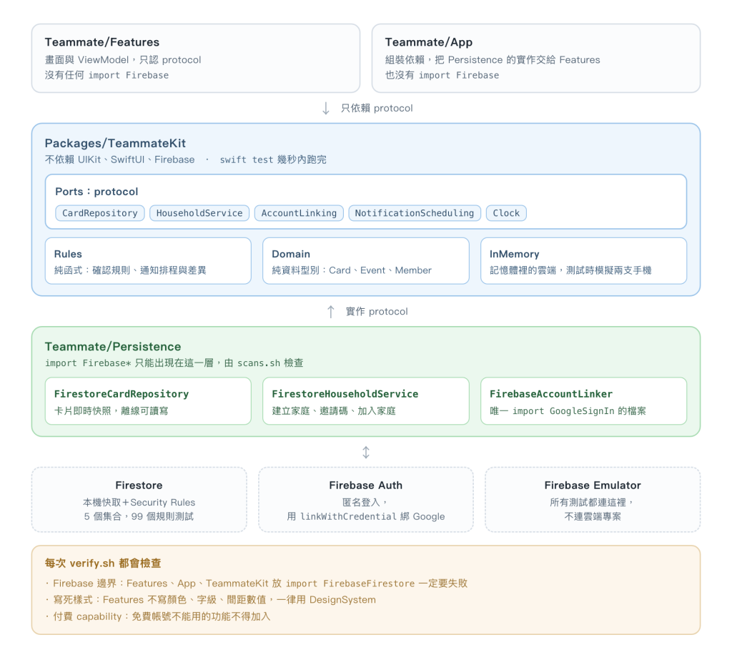Select the text "卡片即時快照，離線可讀寫"
The height and width of the screenshot is (670, 732).
tap(111, 411)
